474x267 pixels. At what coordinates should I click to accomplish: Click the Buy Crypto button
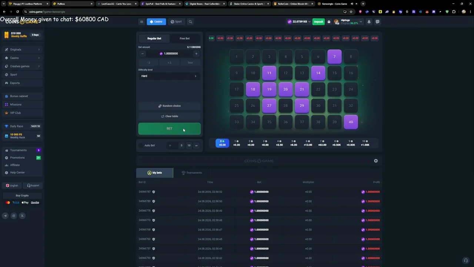coord(22,195)
